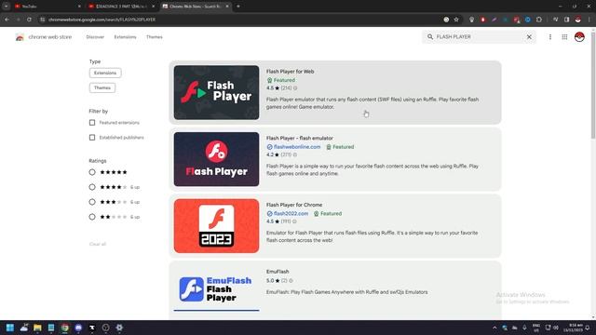Click the back navigation arrow
The image size is (596, 335).
tap(7, 20)
